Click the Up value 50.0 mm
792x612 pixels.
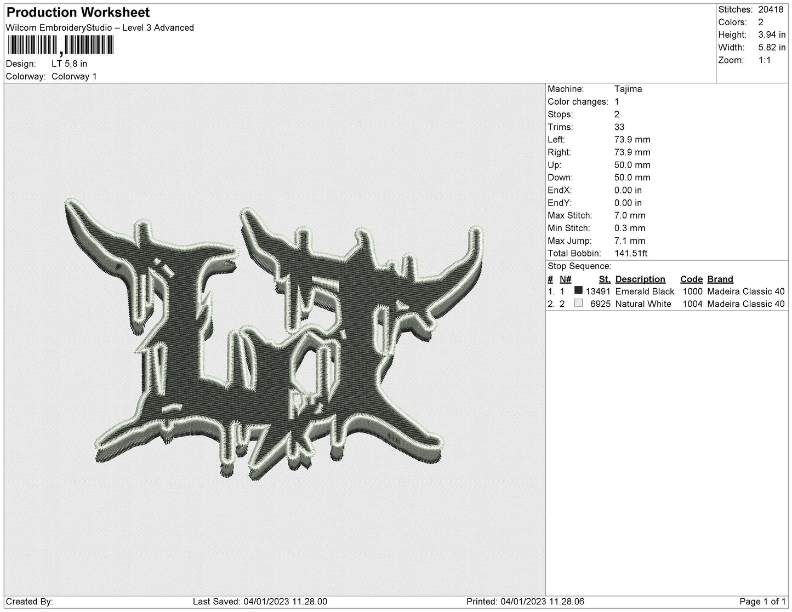633,164
